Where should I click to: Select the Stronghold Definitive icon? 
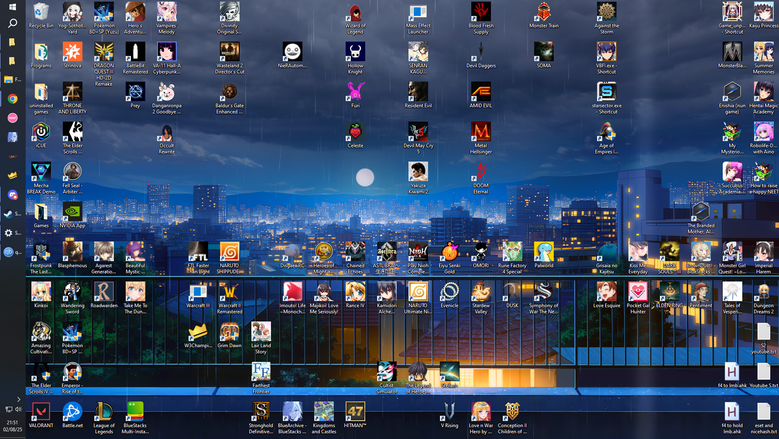(x=261, y=418)
